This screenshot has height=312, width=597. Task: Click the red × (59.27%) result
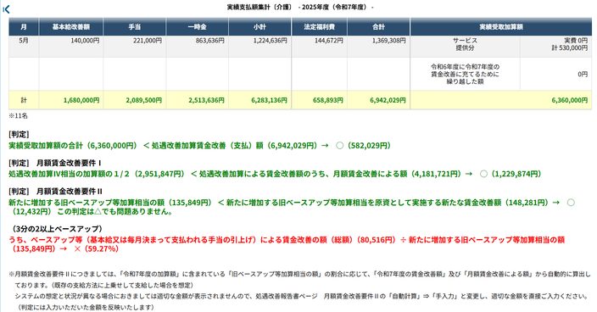(97, 249)
